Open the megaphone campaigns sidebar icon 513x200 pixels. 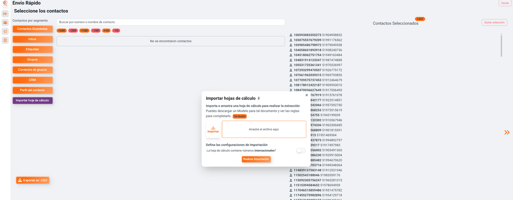click(x=5, y=31)
